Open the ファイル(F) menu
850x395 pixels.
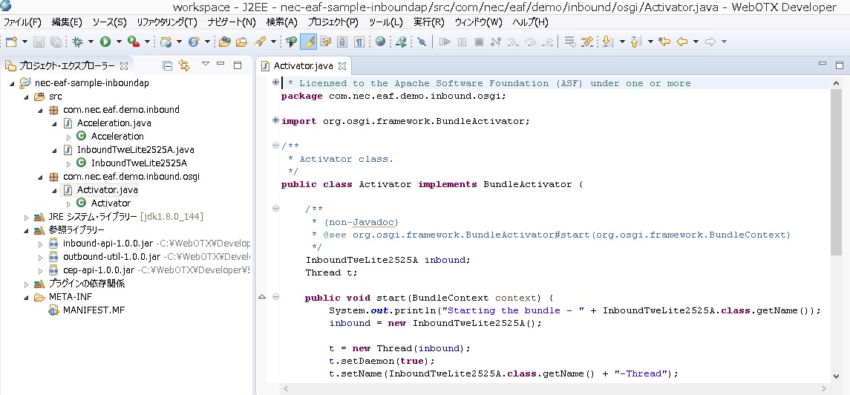(22, 22)
